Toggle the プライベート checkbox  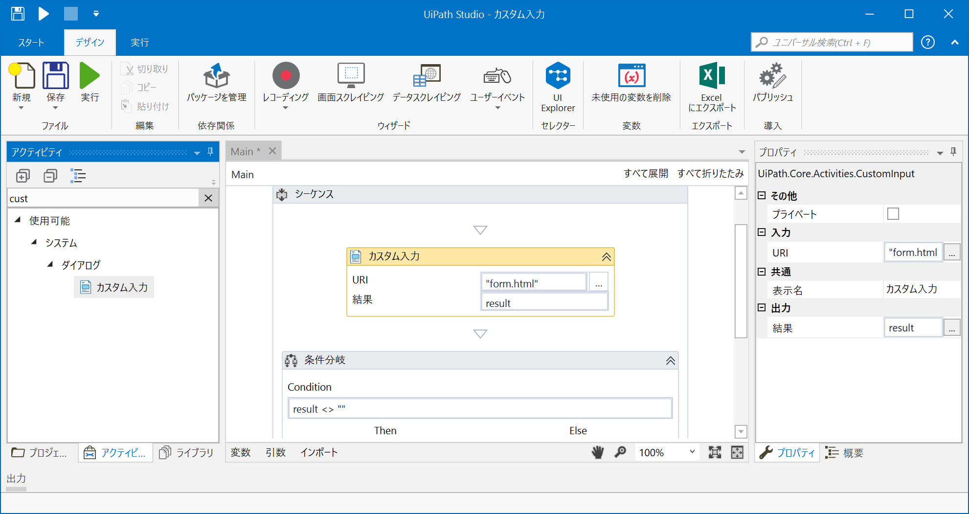pyautogui.click(x=893, y=214)
